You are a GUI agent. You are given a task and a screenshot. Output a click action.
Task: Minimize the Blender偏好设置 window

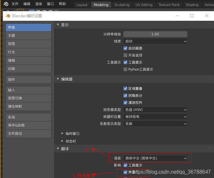point(178,16)
